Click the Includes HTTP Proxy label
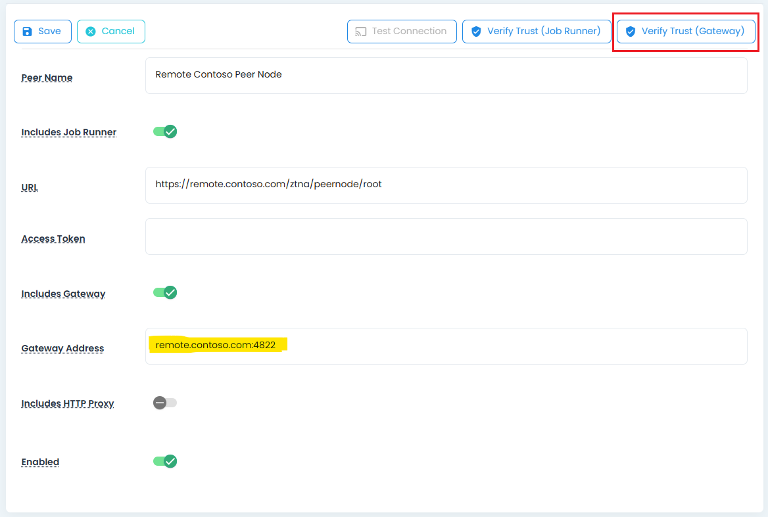This screenshot has width=768, height=517. (68, 403)
